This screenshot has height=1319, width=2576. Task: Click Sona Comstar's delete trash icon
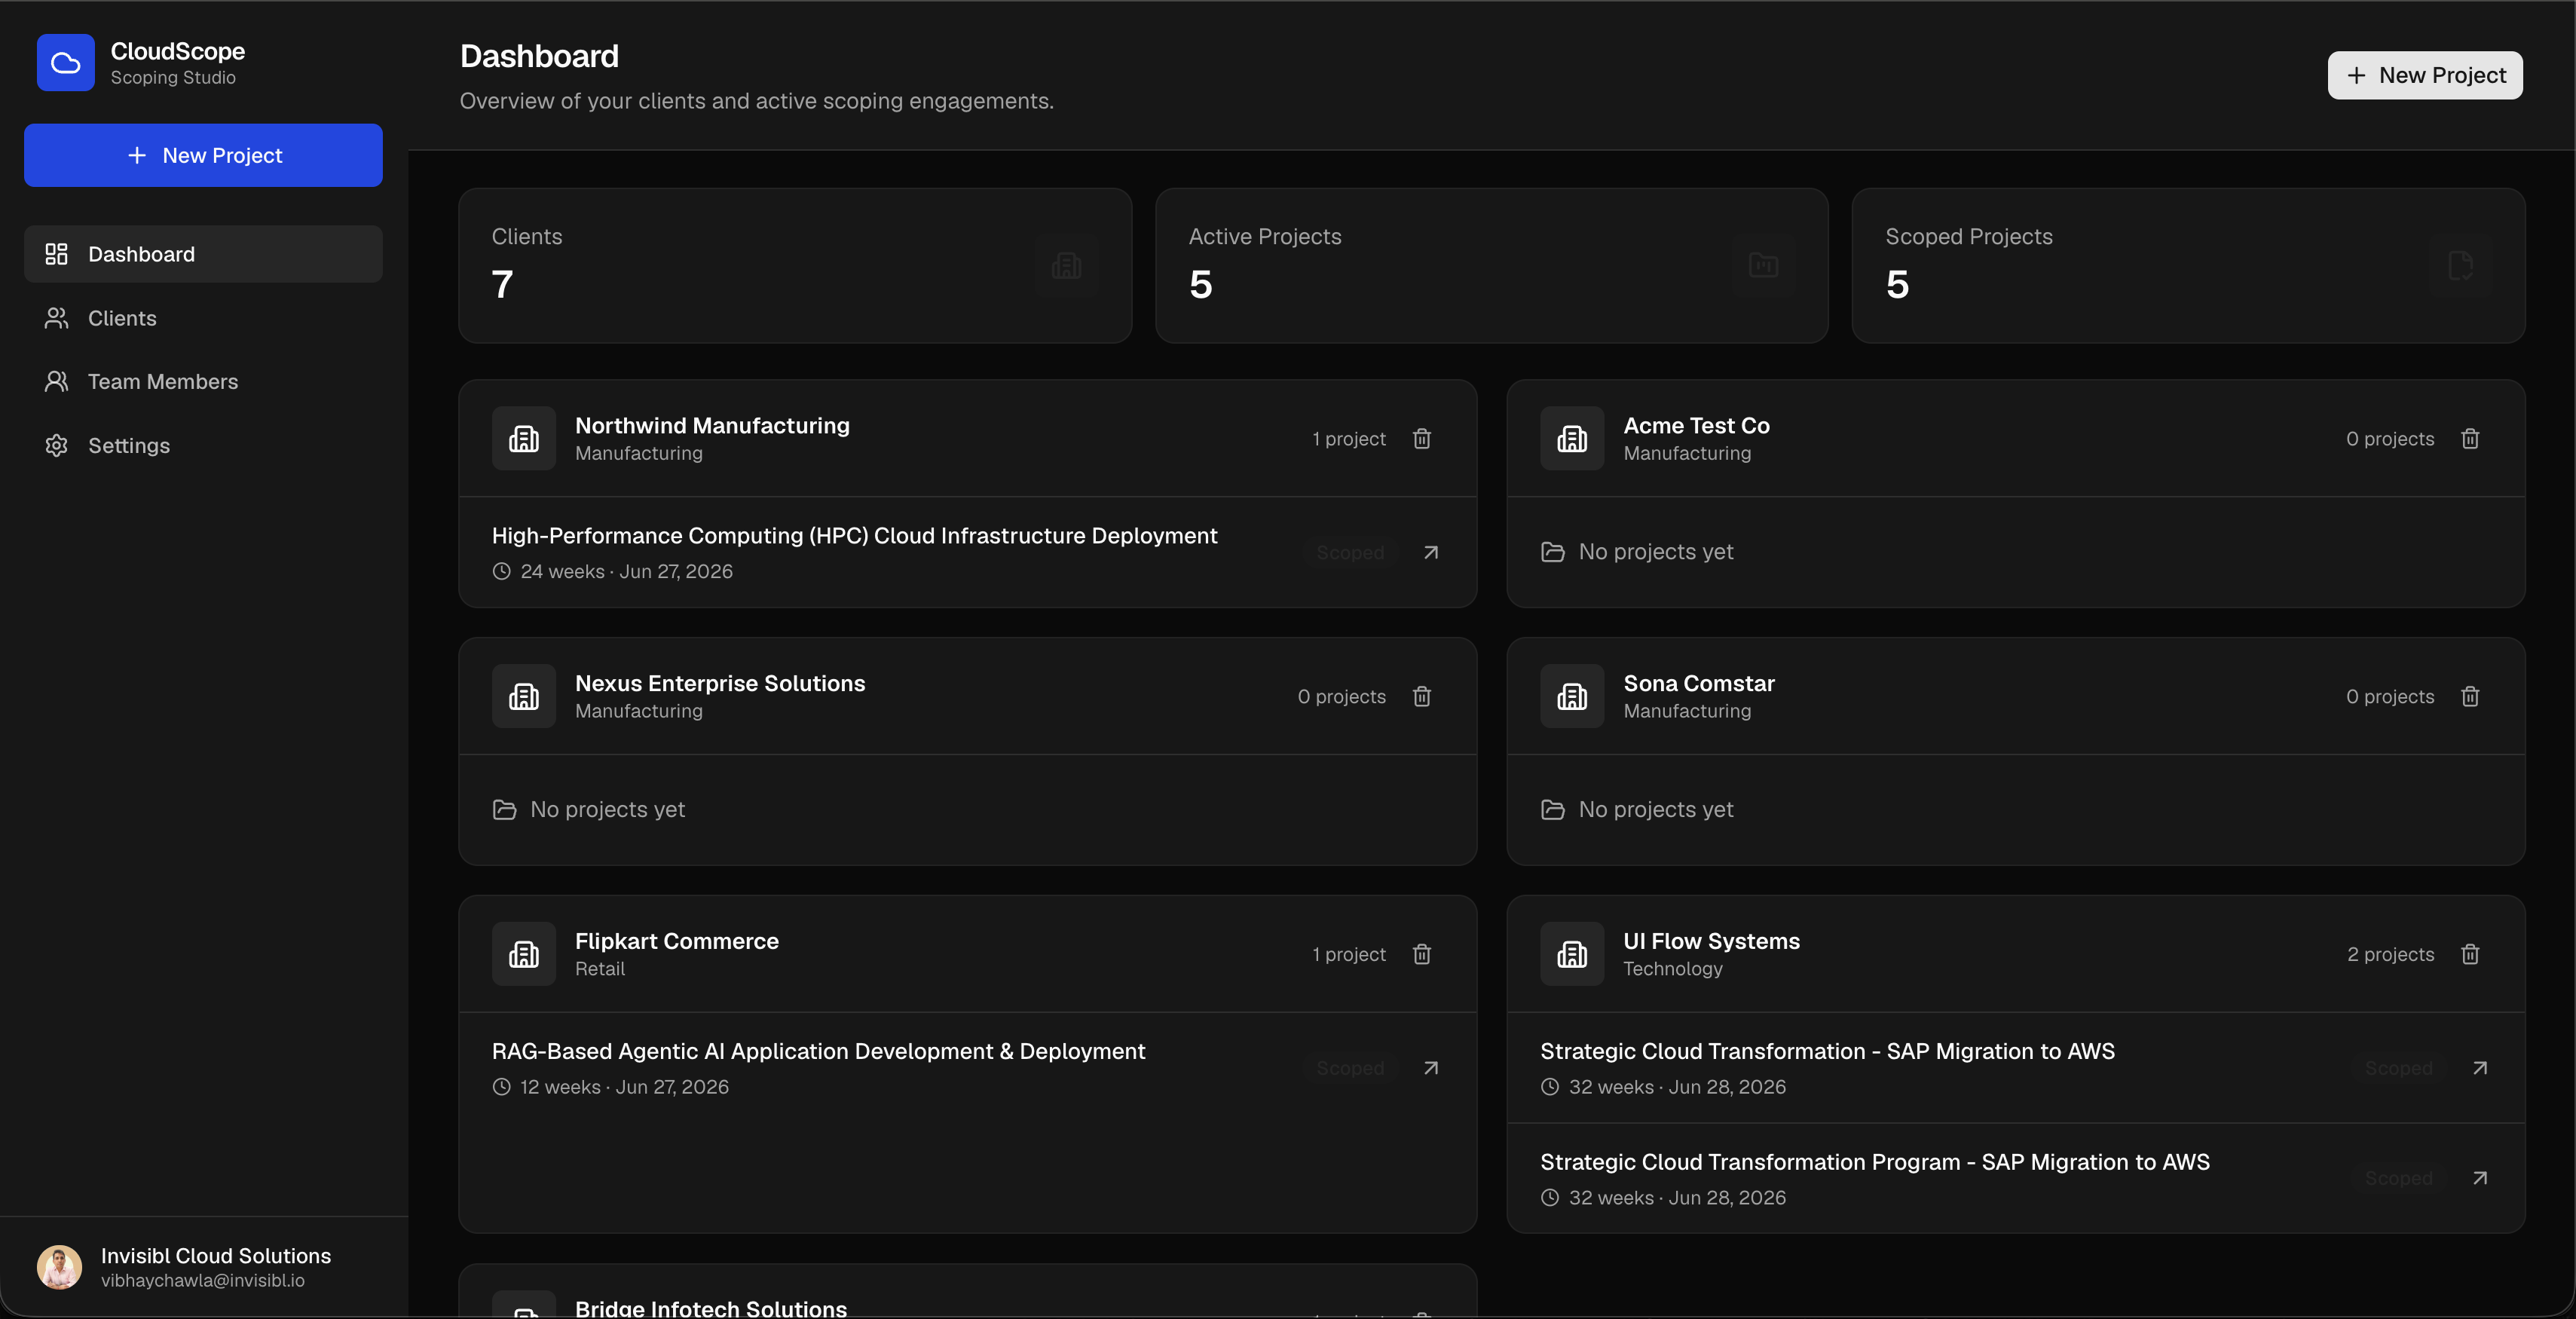[2470, 697]
